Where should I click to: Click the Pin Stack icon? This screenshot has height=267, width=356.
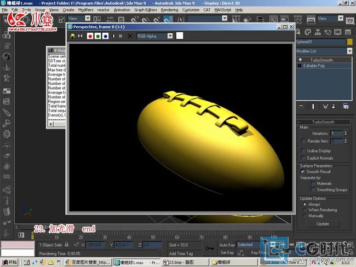click(x=301, y=106)
